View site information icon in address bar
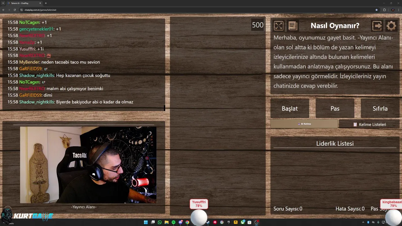Viewport: 402px width, 226px height. pos(22,10)
